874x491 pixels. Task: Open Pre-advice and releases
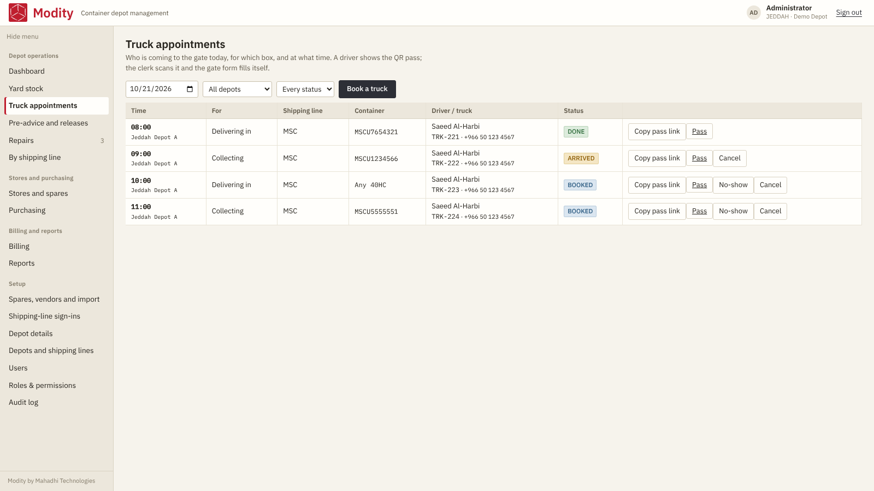click(x=57, y=123)
